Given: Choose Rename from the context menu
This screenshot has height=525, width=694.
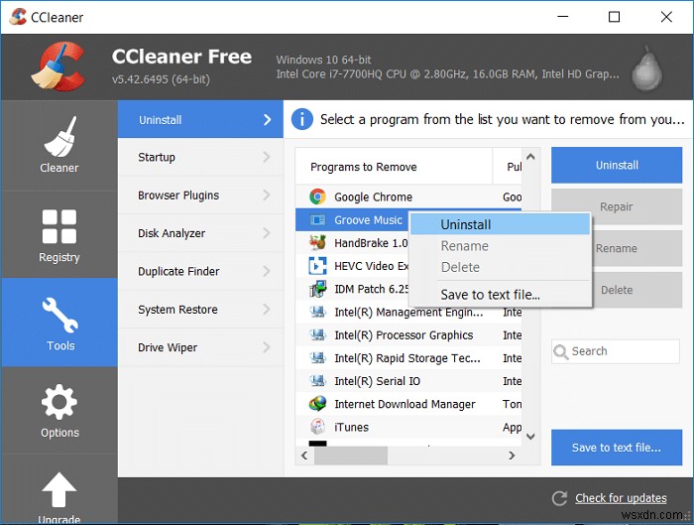Looking at the screenshot, I should (x=500, y=246).
